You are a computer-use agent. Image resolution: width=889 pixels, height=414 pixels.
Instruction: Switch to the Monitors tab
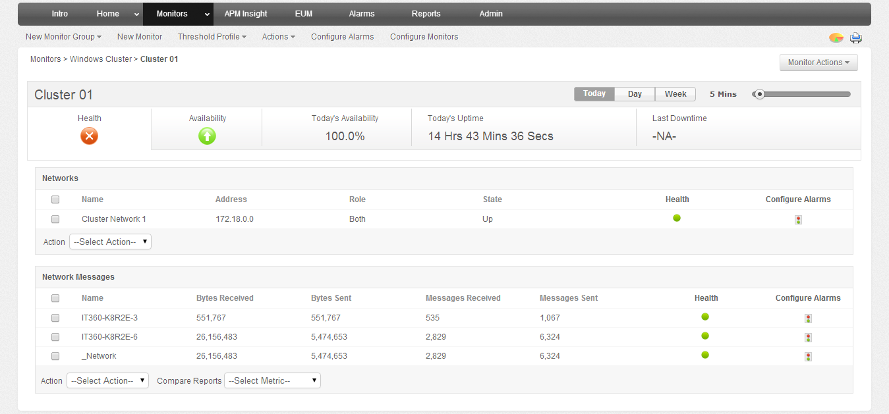coord(171,13)
